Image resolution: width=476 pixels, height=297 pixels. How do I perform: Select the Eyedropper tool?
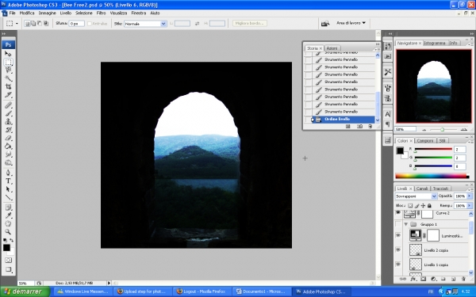8,215
